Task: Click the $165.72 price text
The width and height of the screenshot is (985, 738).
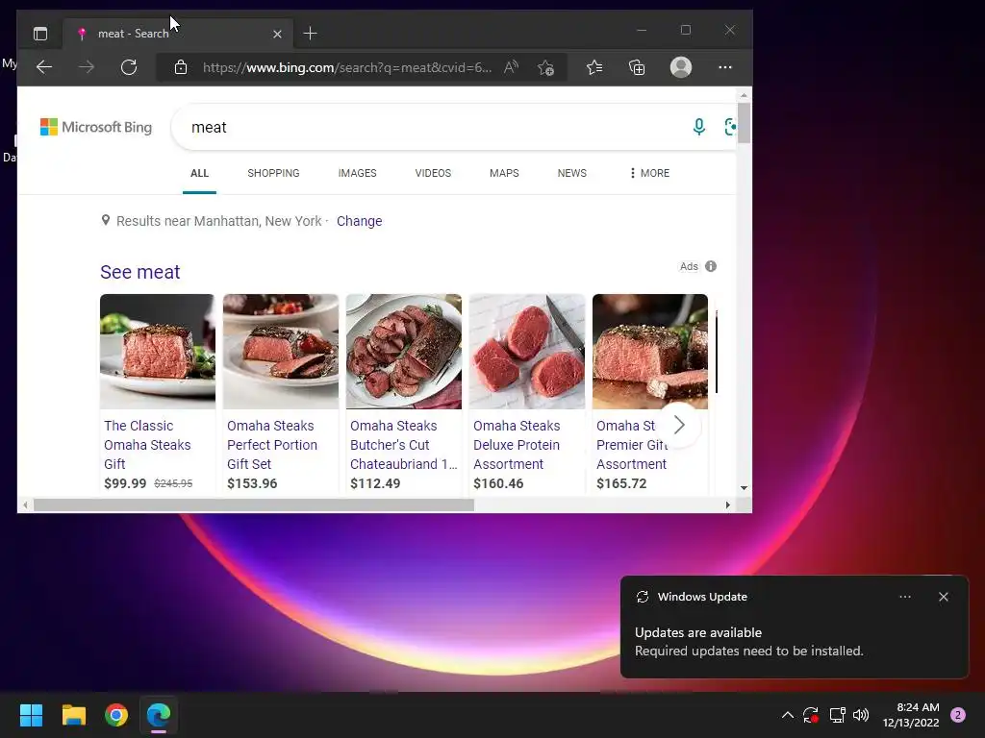Action: 621,483
